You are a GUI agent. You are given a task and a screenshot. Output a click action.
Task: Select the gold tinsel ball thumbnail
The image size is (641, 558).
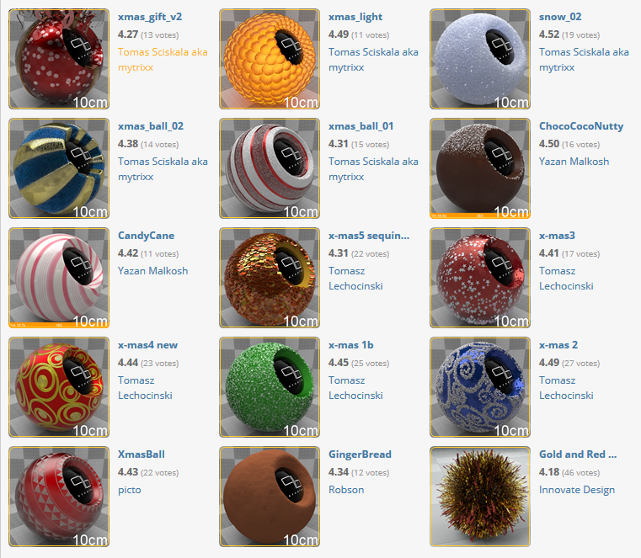point(480,497)
